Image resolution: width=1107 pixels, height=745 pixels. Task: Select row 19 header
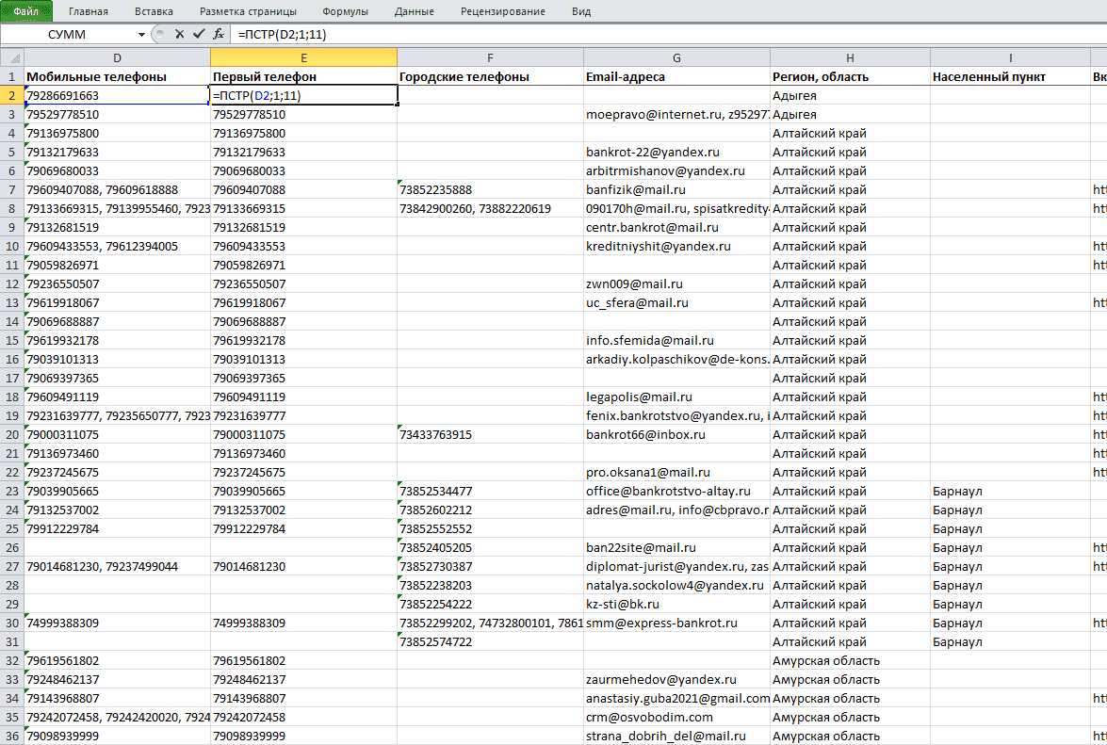[x=12, y=415]
